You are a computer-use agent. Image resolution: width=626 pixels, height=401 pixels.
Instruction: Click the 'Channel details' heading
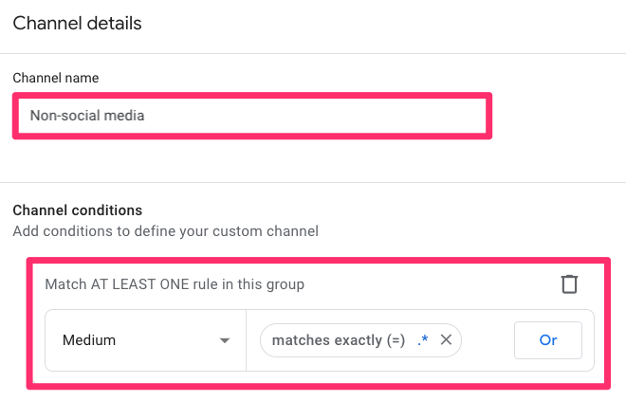77,24
